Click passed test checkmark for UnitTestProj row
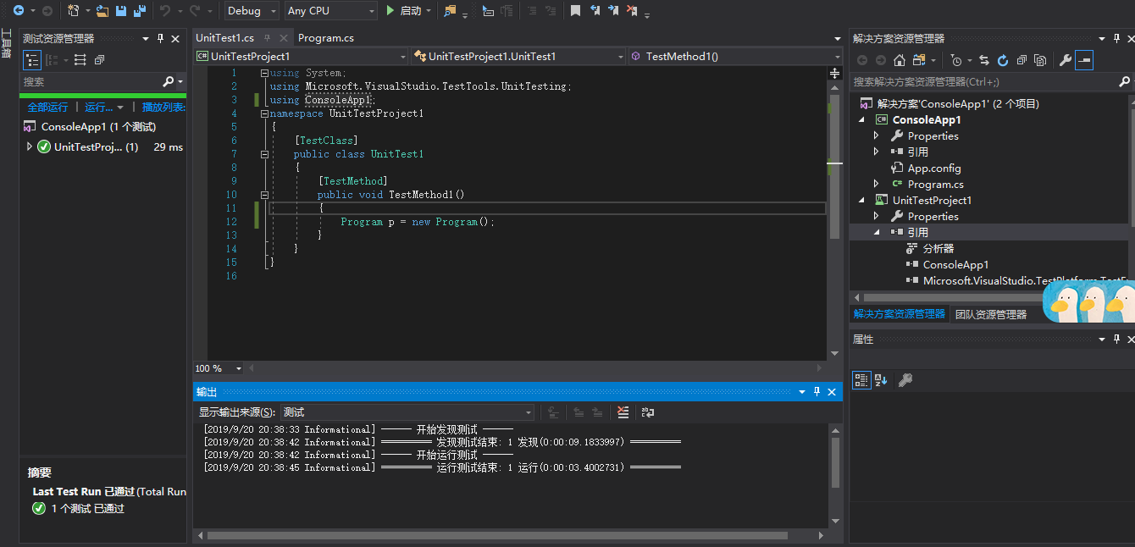This screenshot has height=547, width=1135. point(44,146)
